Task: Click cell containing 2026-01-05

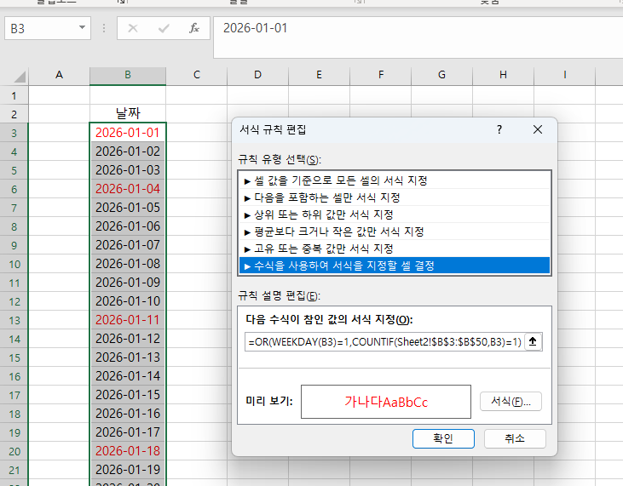Action: [128, 208]
